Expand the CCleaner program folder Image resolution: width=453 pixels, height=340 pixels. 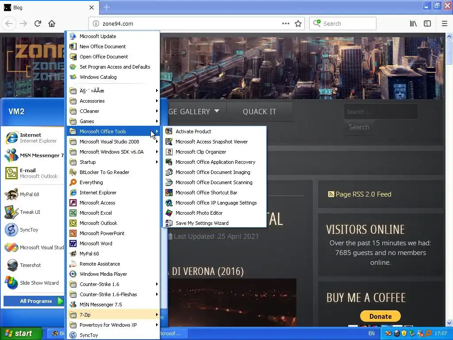click(x=113, y=111)
